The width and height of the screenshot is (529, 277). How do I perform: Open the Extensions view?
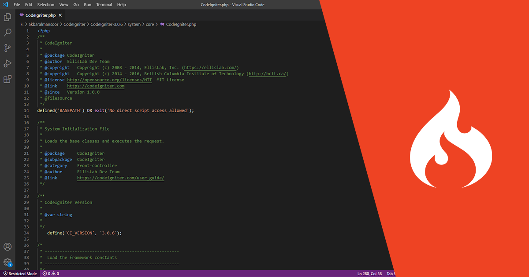[x=7, y=79]
